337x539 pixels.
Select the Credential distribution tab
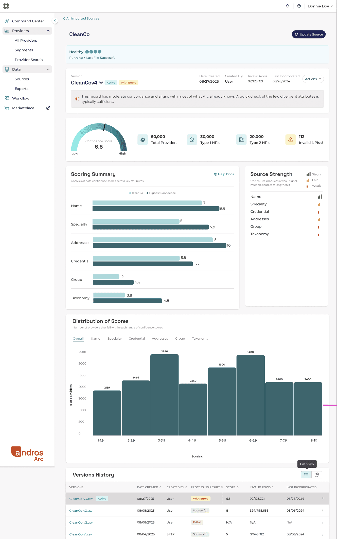[x=137, y=339]
